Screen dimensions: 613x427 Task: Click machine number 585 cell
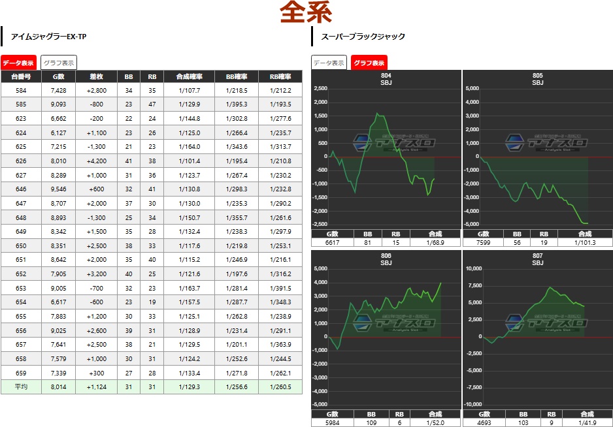pos(21,104)
